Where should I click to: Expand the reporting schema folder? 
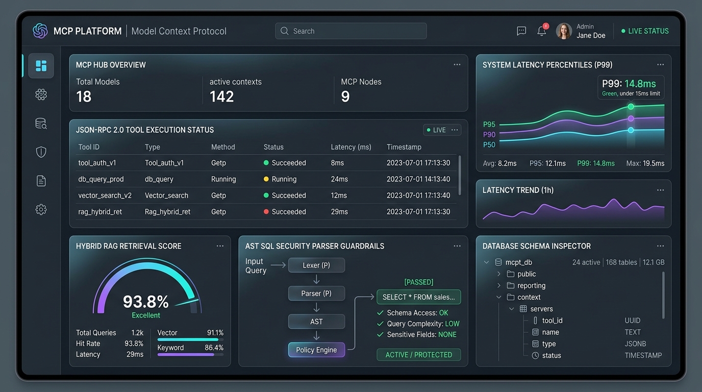(x=499, y=285)
